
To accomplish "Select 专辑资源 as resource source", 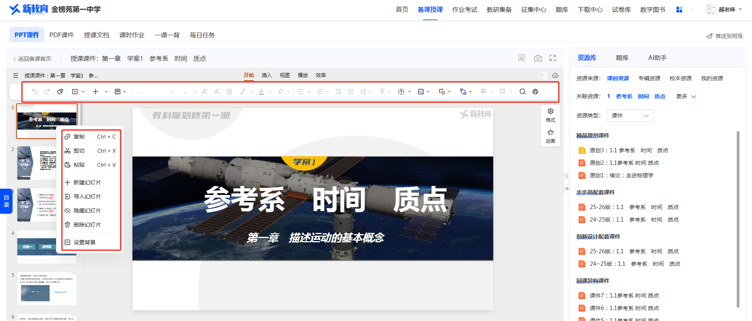I will tap(649, 78).
